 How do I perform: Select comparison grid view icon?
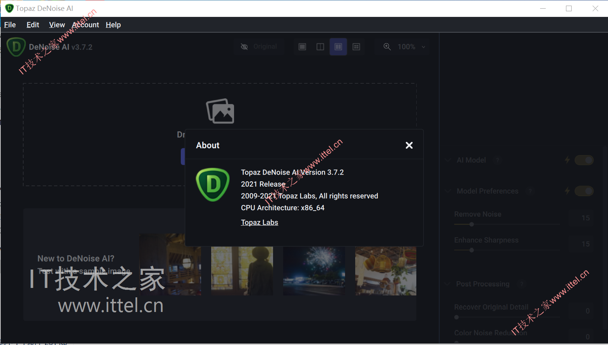tap(356, 47)
